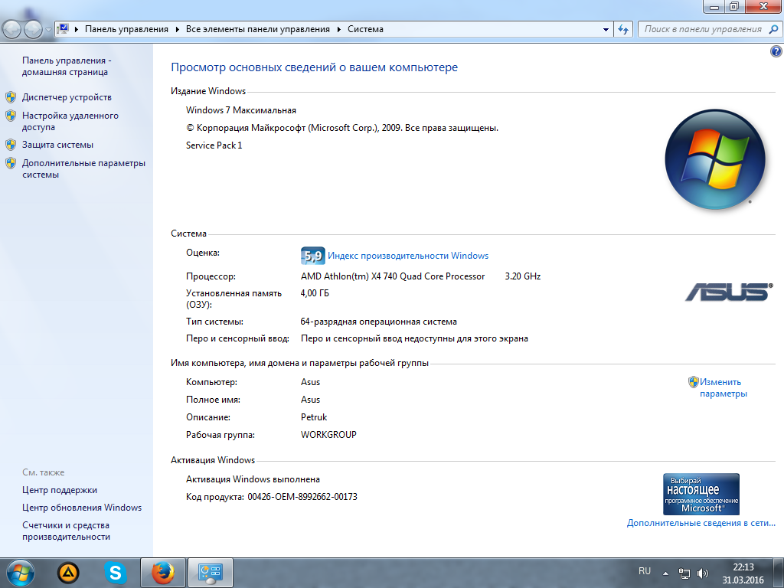Open Firefox from taskbar
The width and height of the screenshot is (784, 588).
click(x=163, y=573)
